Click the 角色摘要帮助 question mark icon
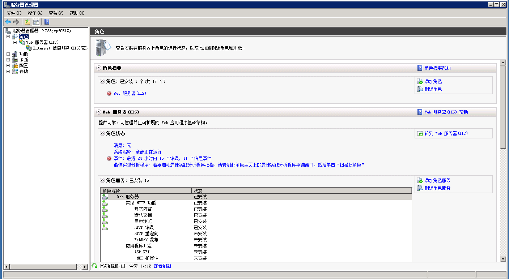509x279 pixels. (420, 68)
